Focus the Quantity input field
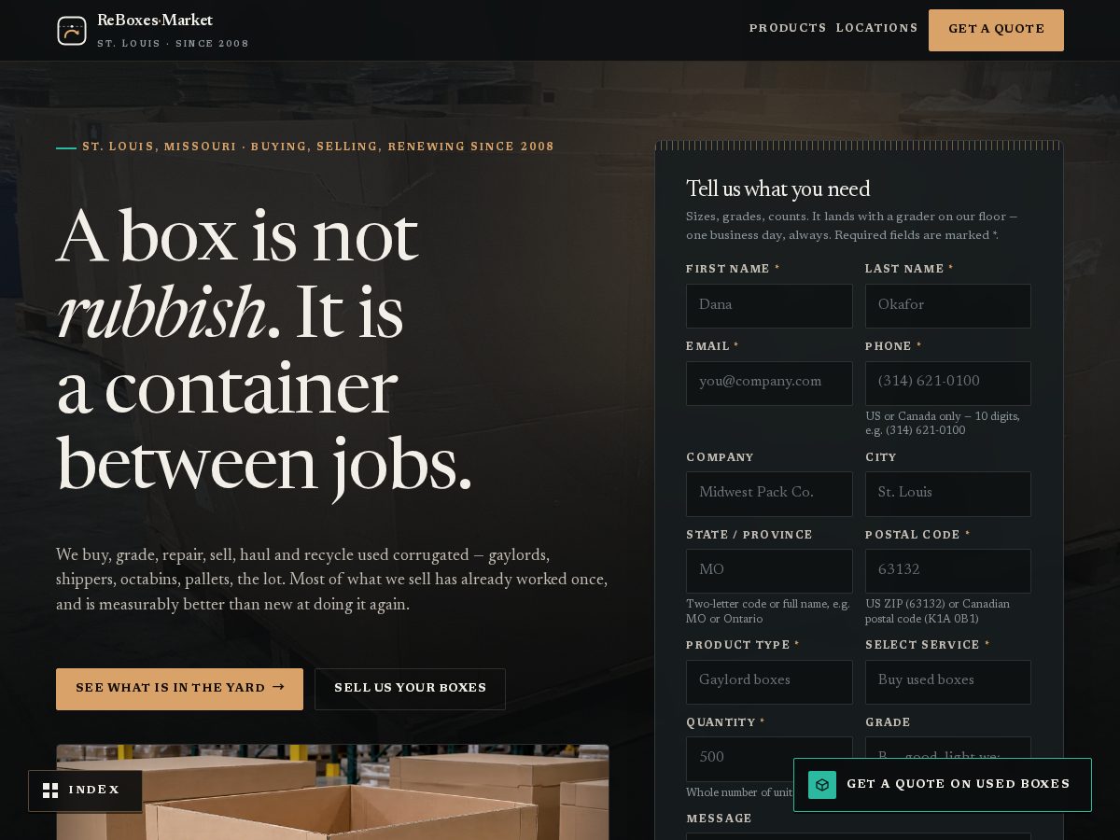 click(x=769, y=759)
